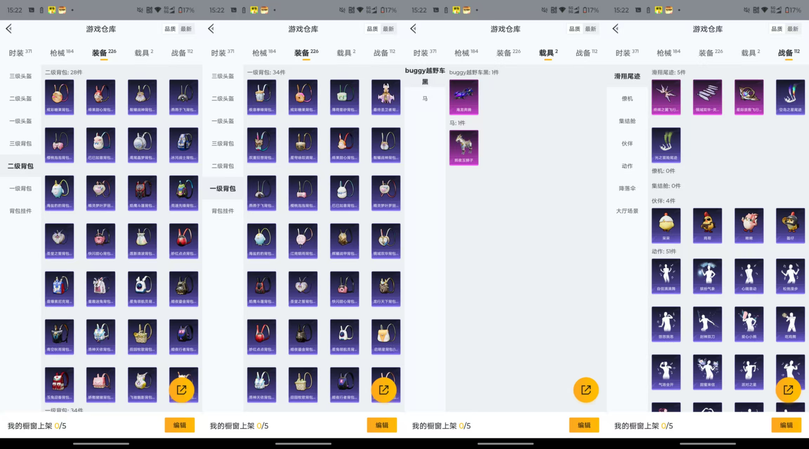Switch sorting to 最新 on leftmost screen
Image resolution: width=809 pixels, height=449 pixels.
coord(186,29)
